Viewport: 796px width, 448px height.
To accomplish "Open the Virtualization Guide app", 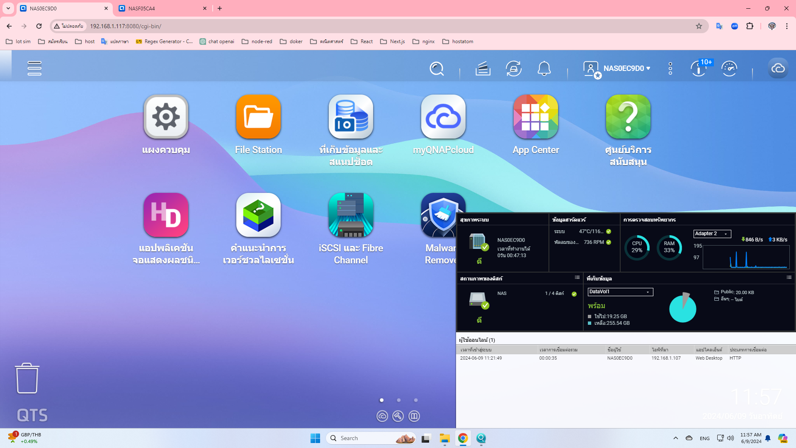I will click(x=258, y=215).
